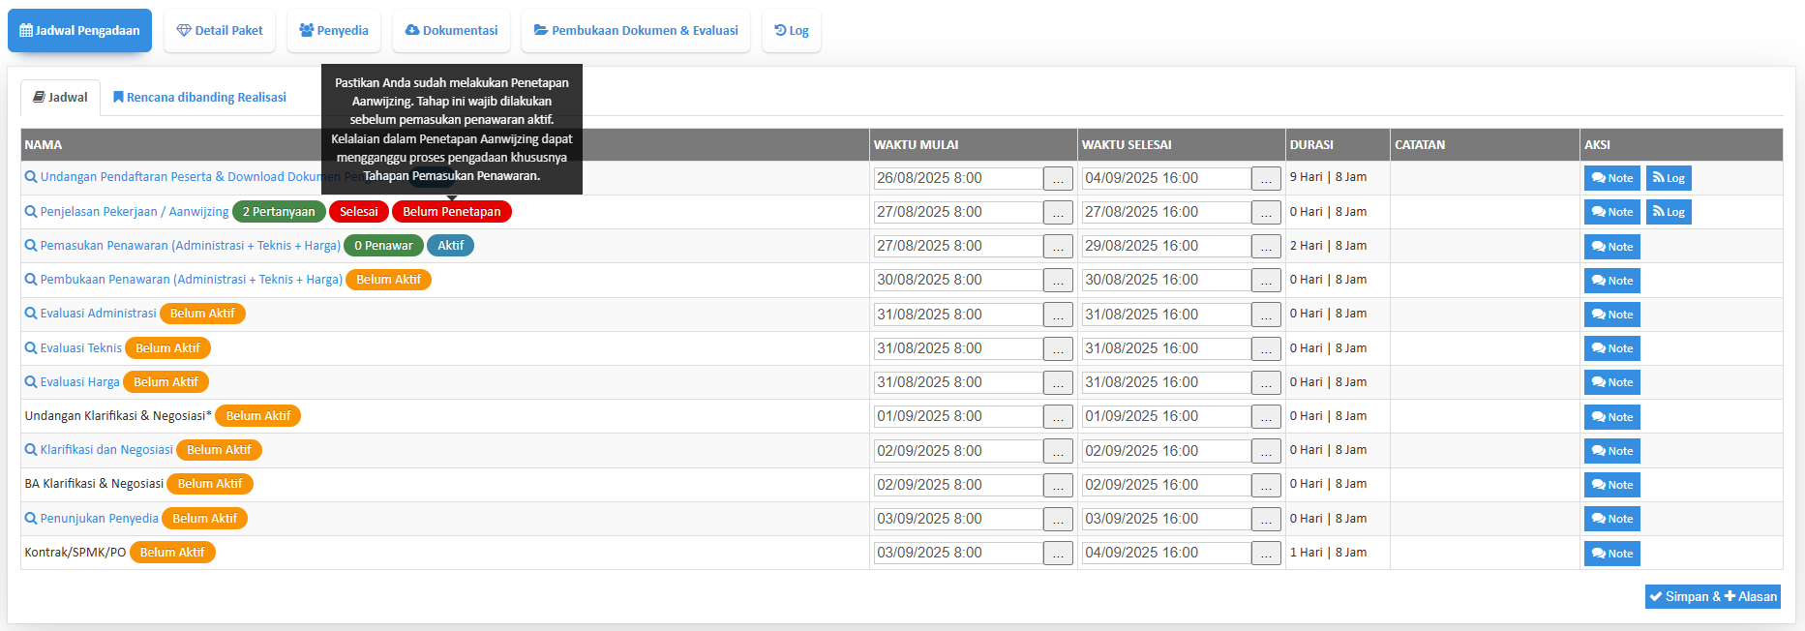Open the Dokumentasi tab
The image size is (1805, 631).
coord(451,31)
